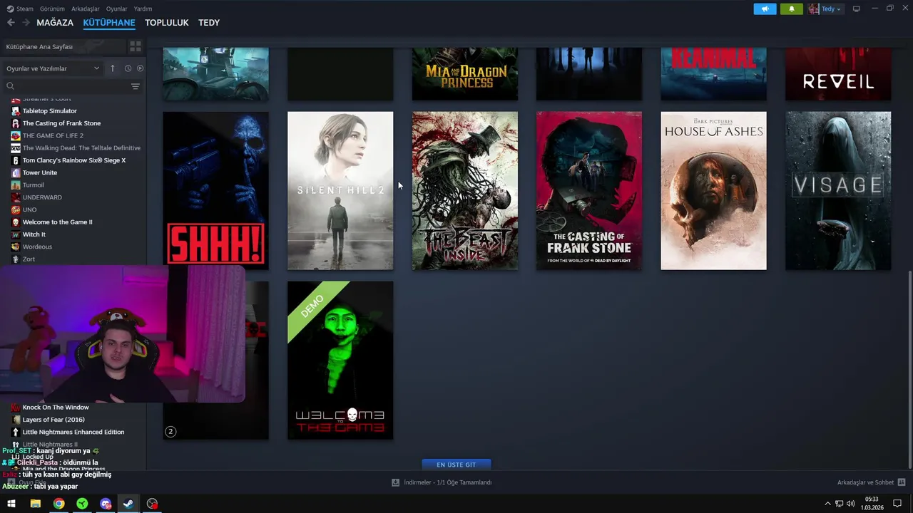Go back with the left arrow
The width and height of the screenshot is (913, 513).
tap(11, 23)
